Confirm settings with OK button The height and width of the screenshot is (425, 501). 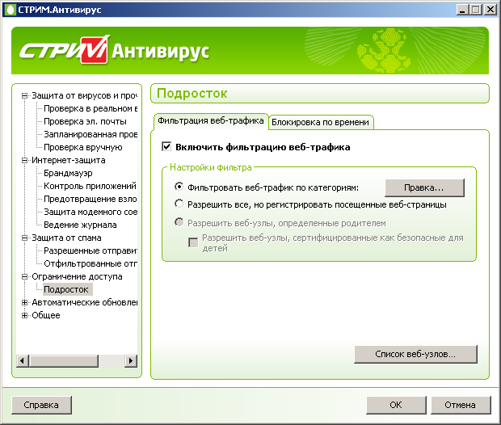[x=396, y=405]
